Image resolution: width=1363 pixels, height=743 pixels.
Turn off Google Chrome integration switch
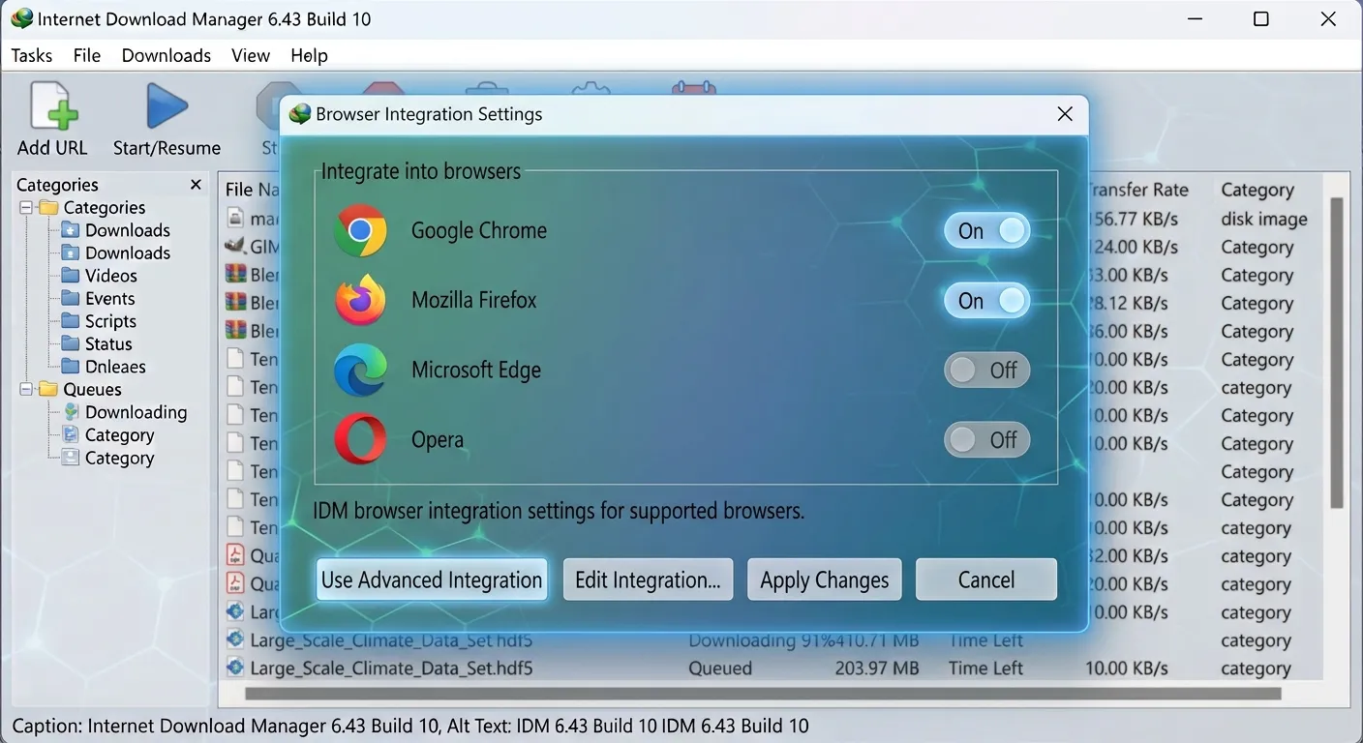point(986,230)
